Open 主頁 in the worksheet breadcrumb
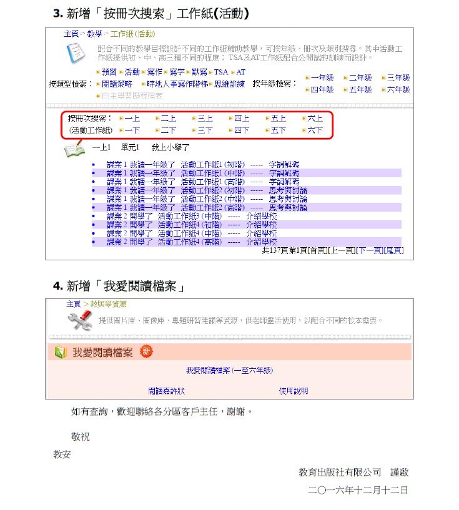The width and height of the screenshot is (459, 510). [x=71, y=34]
